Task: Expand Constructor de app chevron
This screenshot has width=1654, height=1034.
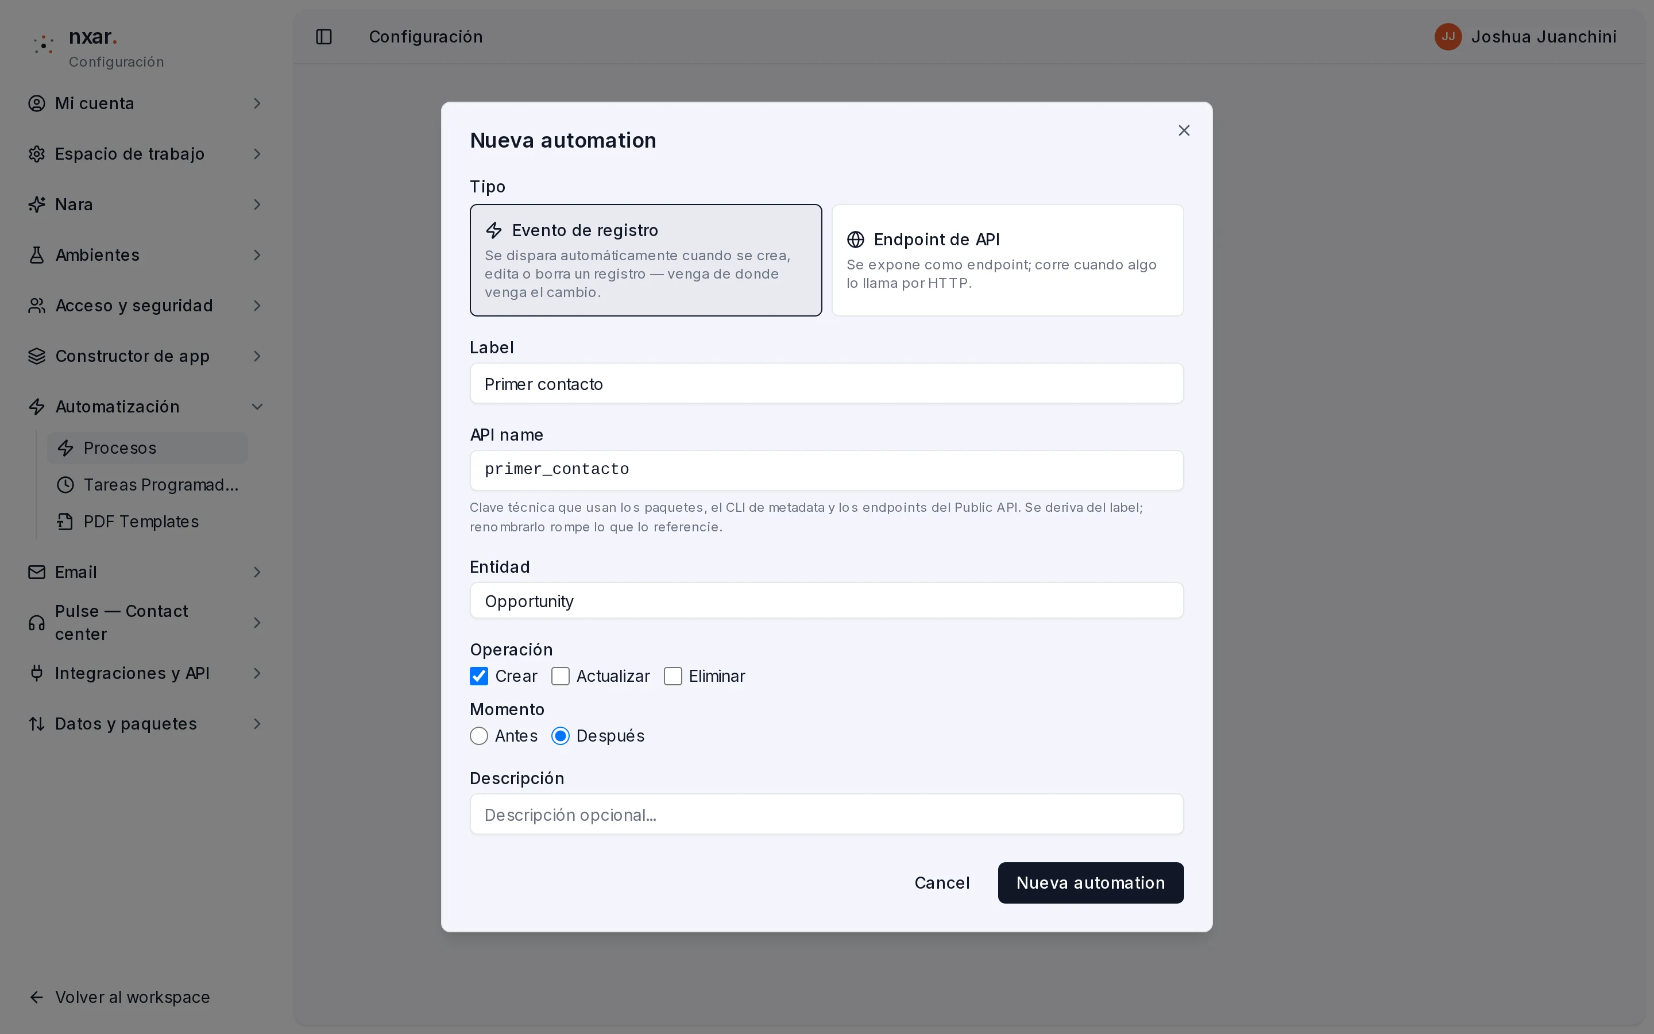Action: coord(258,356)
